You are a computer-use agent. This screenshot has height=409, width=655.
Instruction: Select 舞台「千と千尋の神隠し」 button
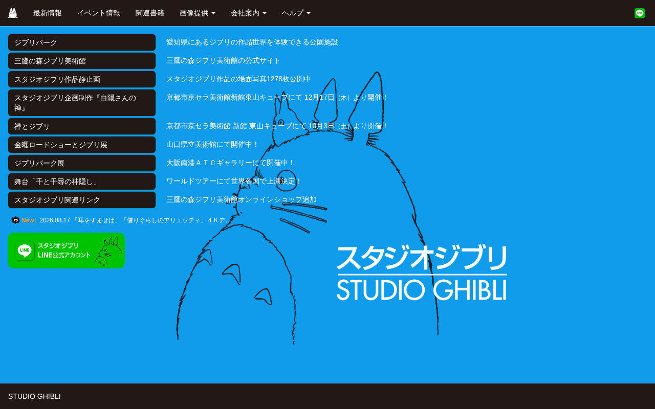click(82, 181)
